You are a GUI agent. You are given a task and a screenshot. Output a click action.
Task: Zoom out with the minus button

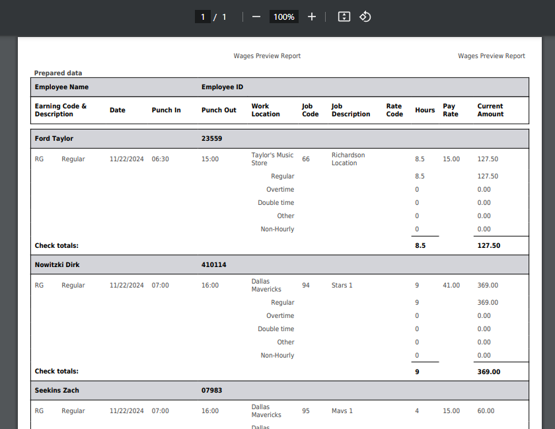click(256, 17)
